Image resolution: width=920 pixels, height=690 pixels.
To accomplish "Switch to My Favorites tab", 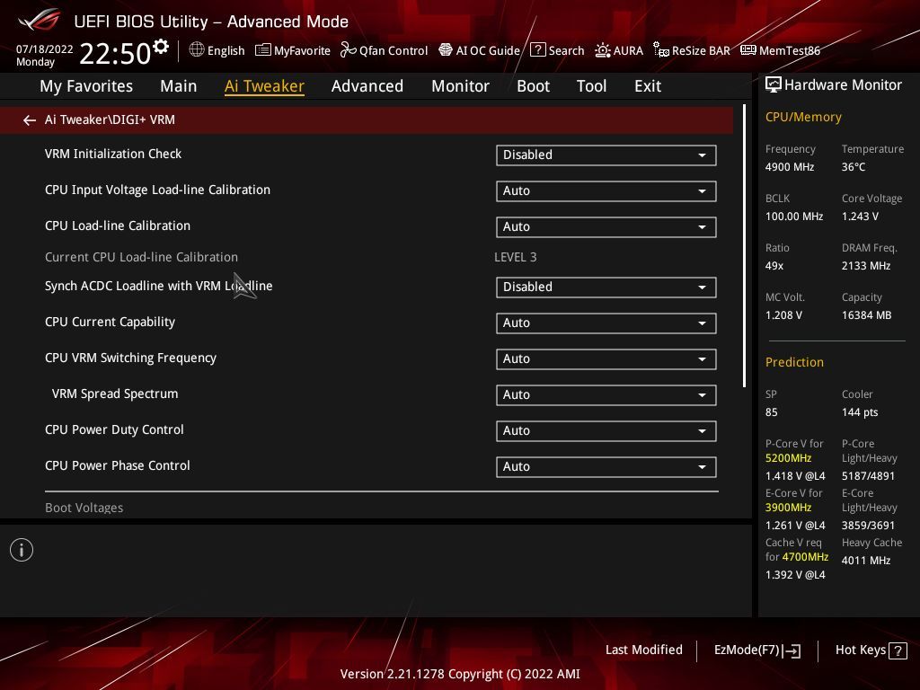I will pos(86,86).
